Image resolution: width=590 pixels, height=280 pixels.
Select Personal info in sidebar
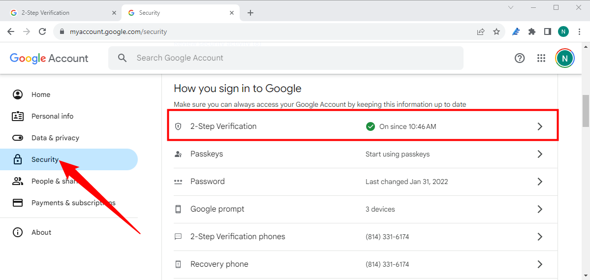click(x=52, y=116)
